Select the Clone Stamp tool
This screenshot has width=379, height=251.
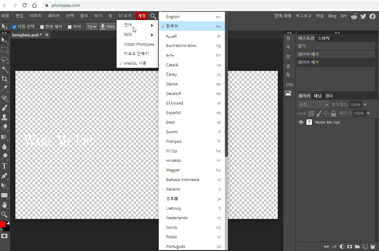[4, 117]
